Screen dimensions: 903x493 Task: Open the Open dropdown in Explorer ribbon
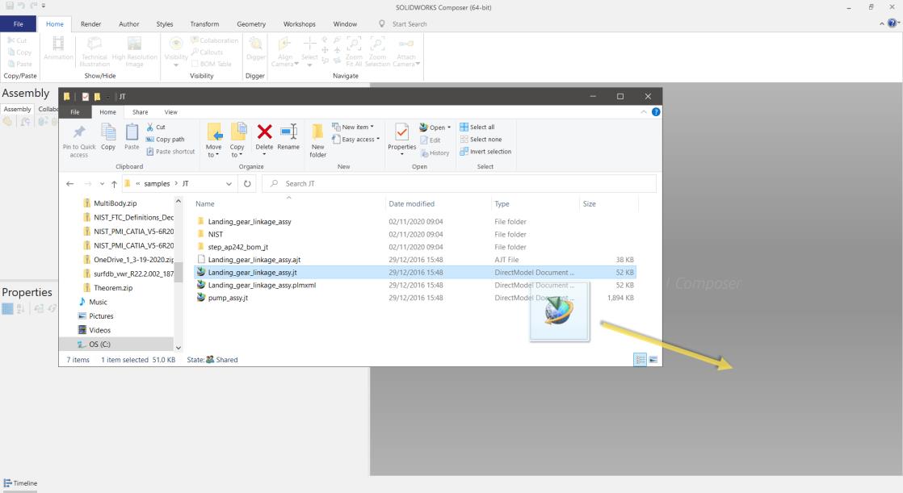tap(435, 127)
